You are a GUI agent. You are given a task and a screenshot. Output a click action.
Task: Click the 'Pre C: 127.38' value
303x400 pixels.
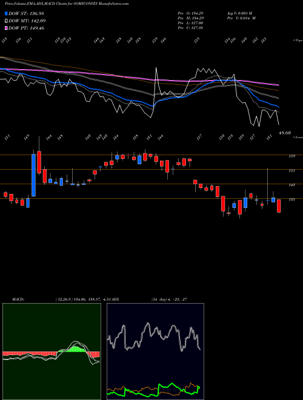coord(190,28)
